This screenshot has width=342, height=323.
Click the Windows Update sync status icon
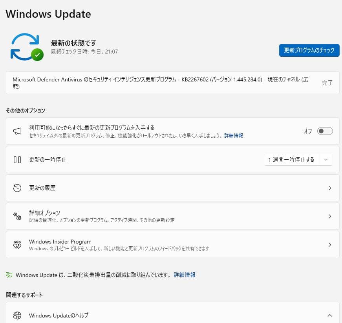(27, 47)
